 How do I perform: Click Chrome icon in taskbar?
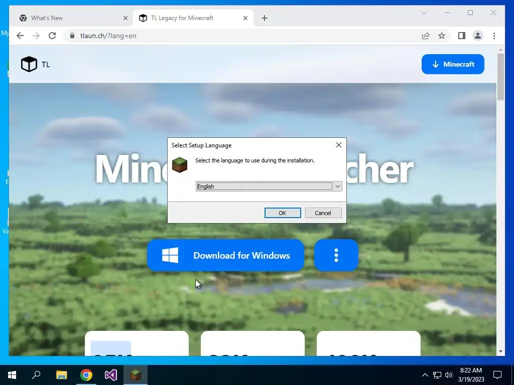86,375
